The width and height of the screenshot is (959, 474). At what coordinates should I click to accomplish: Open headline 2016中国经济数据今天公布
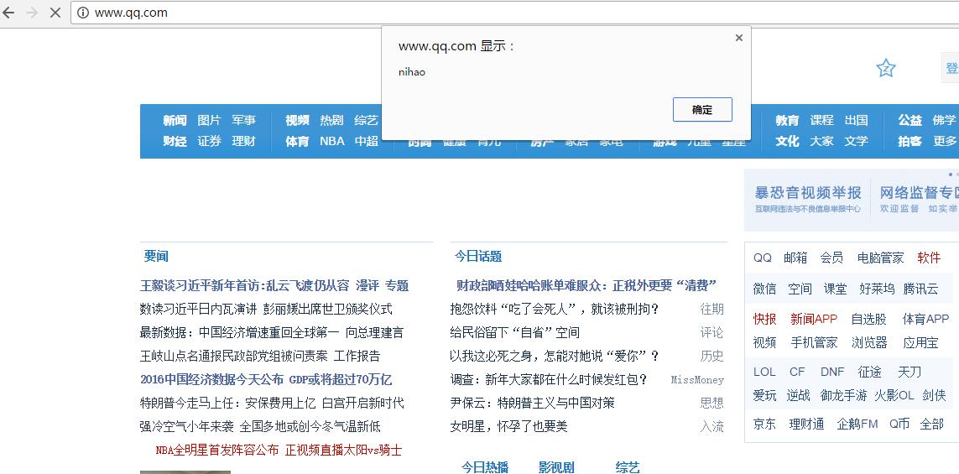coord(211,380)
